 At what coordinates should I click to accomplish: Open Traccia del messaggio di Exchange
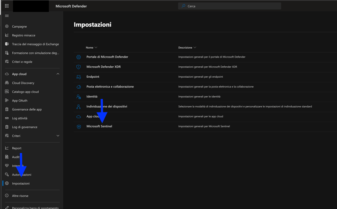coord(36,44)
